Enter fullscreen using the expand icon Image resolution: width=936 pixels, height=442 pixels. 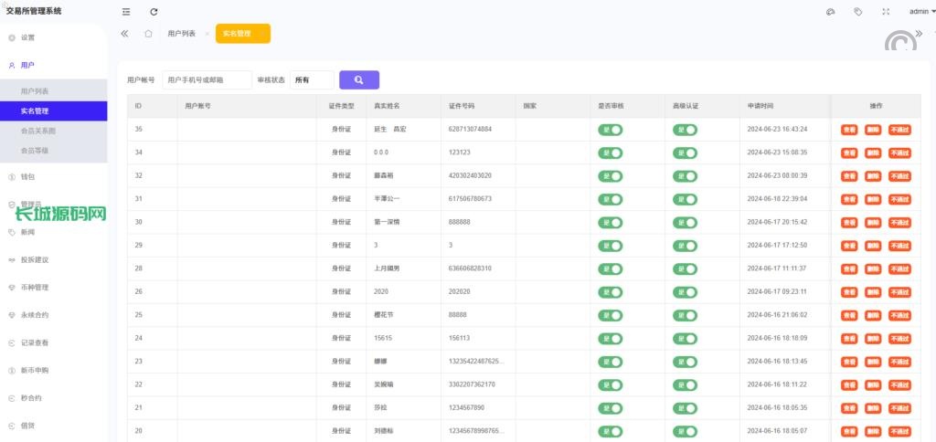tap(886, 12)
